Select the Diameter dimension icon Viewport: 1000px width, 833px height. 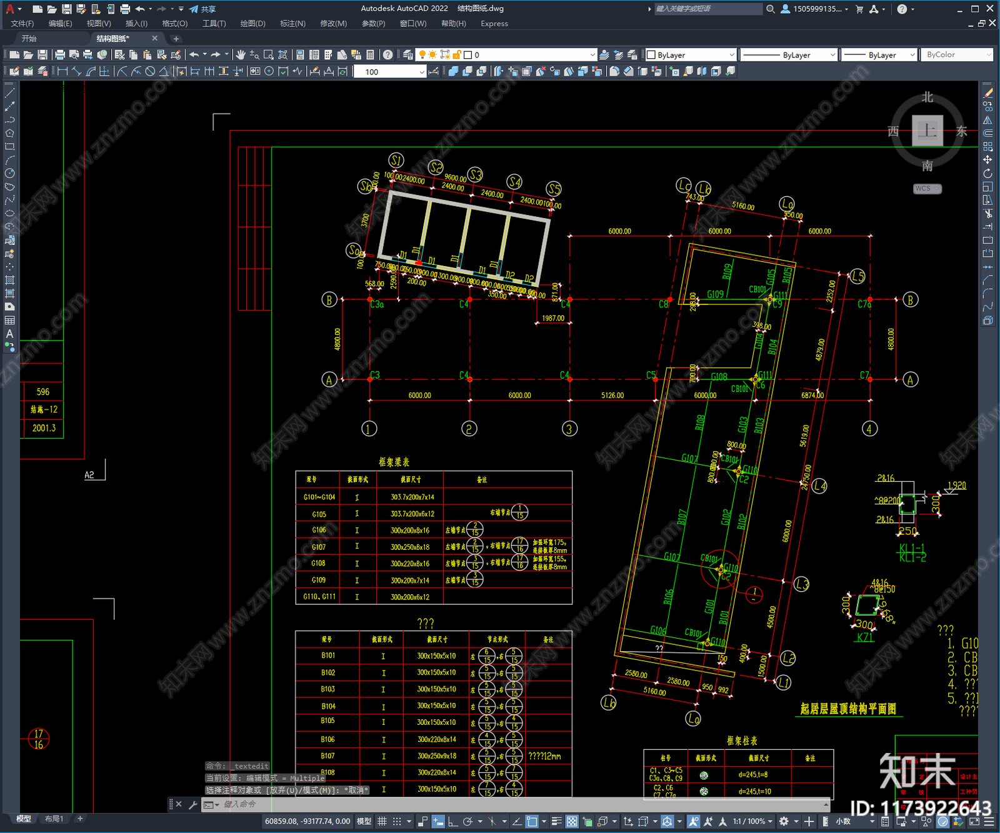pyautogui.click(x=150, y=71)
